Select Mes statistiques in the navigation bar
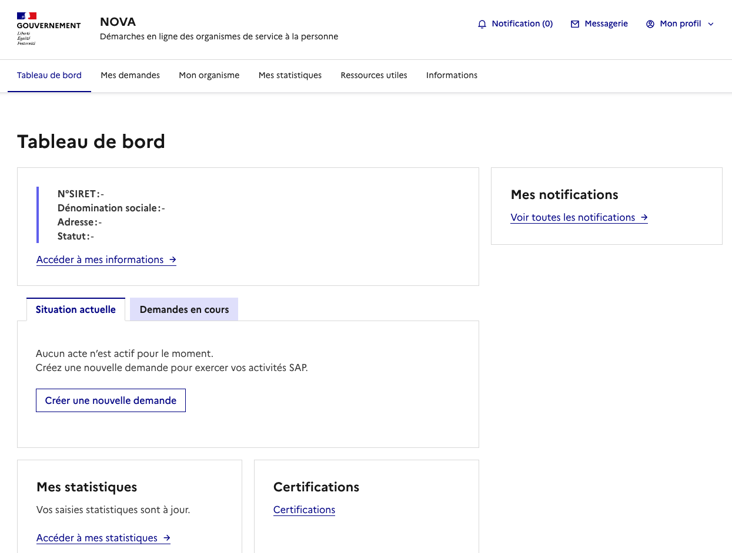The width and height of the screenshot is (732, 553). 290,75
